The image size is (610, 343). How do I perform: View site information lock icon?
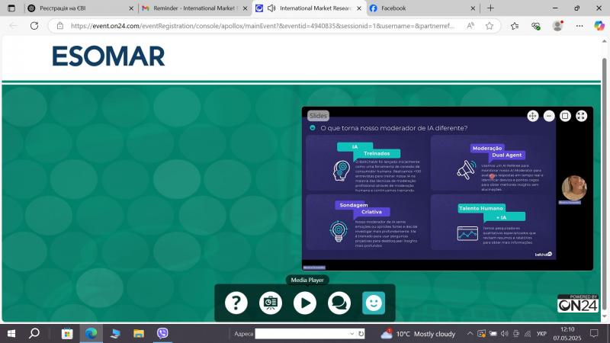(x=60, y=26)
